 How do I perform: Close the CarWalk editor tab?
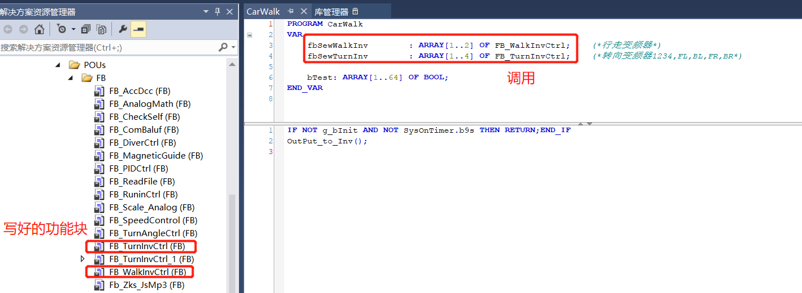coord(304,12)
